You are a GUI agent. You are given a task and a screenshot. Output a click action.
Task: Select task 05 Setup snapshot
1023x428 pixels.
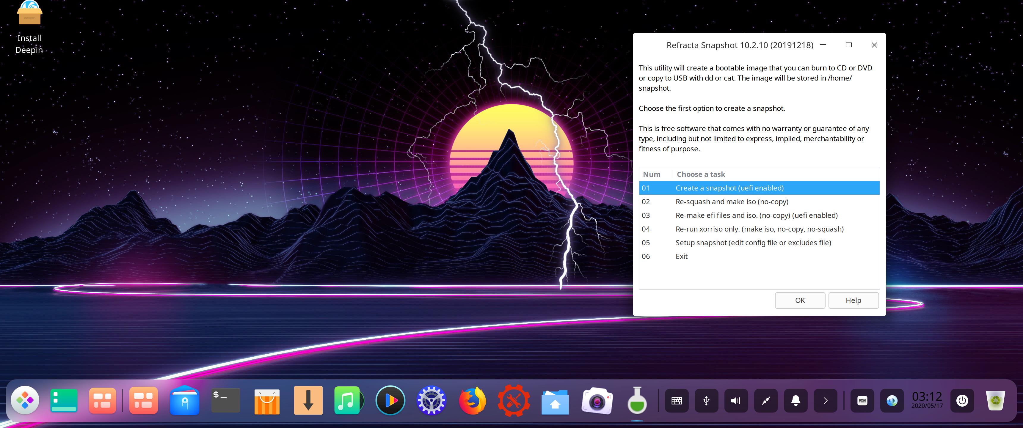tap(759, 243)
